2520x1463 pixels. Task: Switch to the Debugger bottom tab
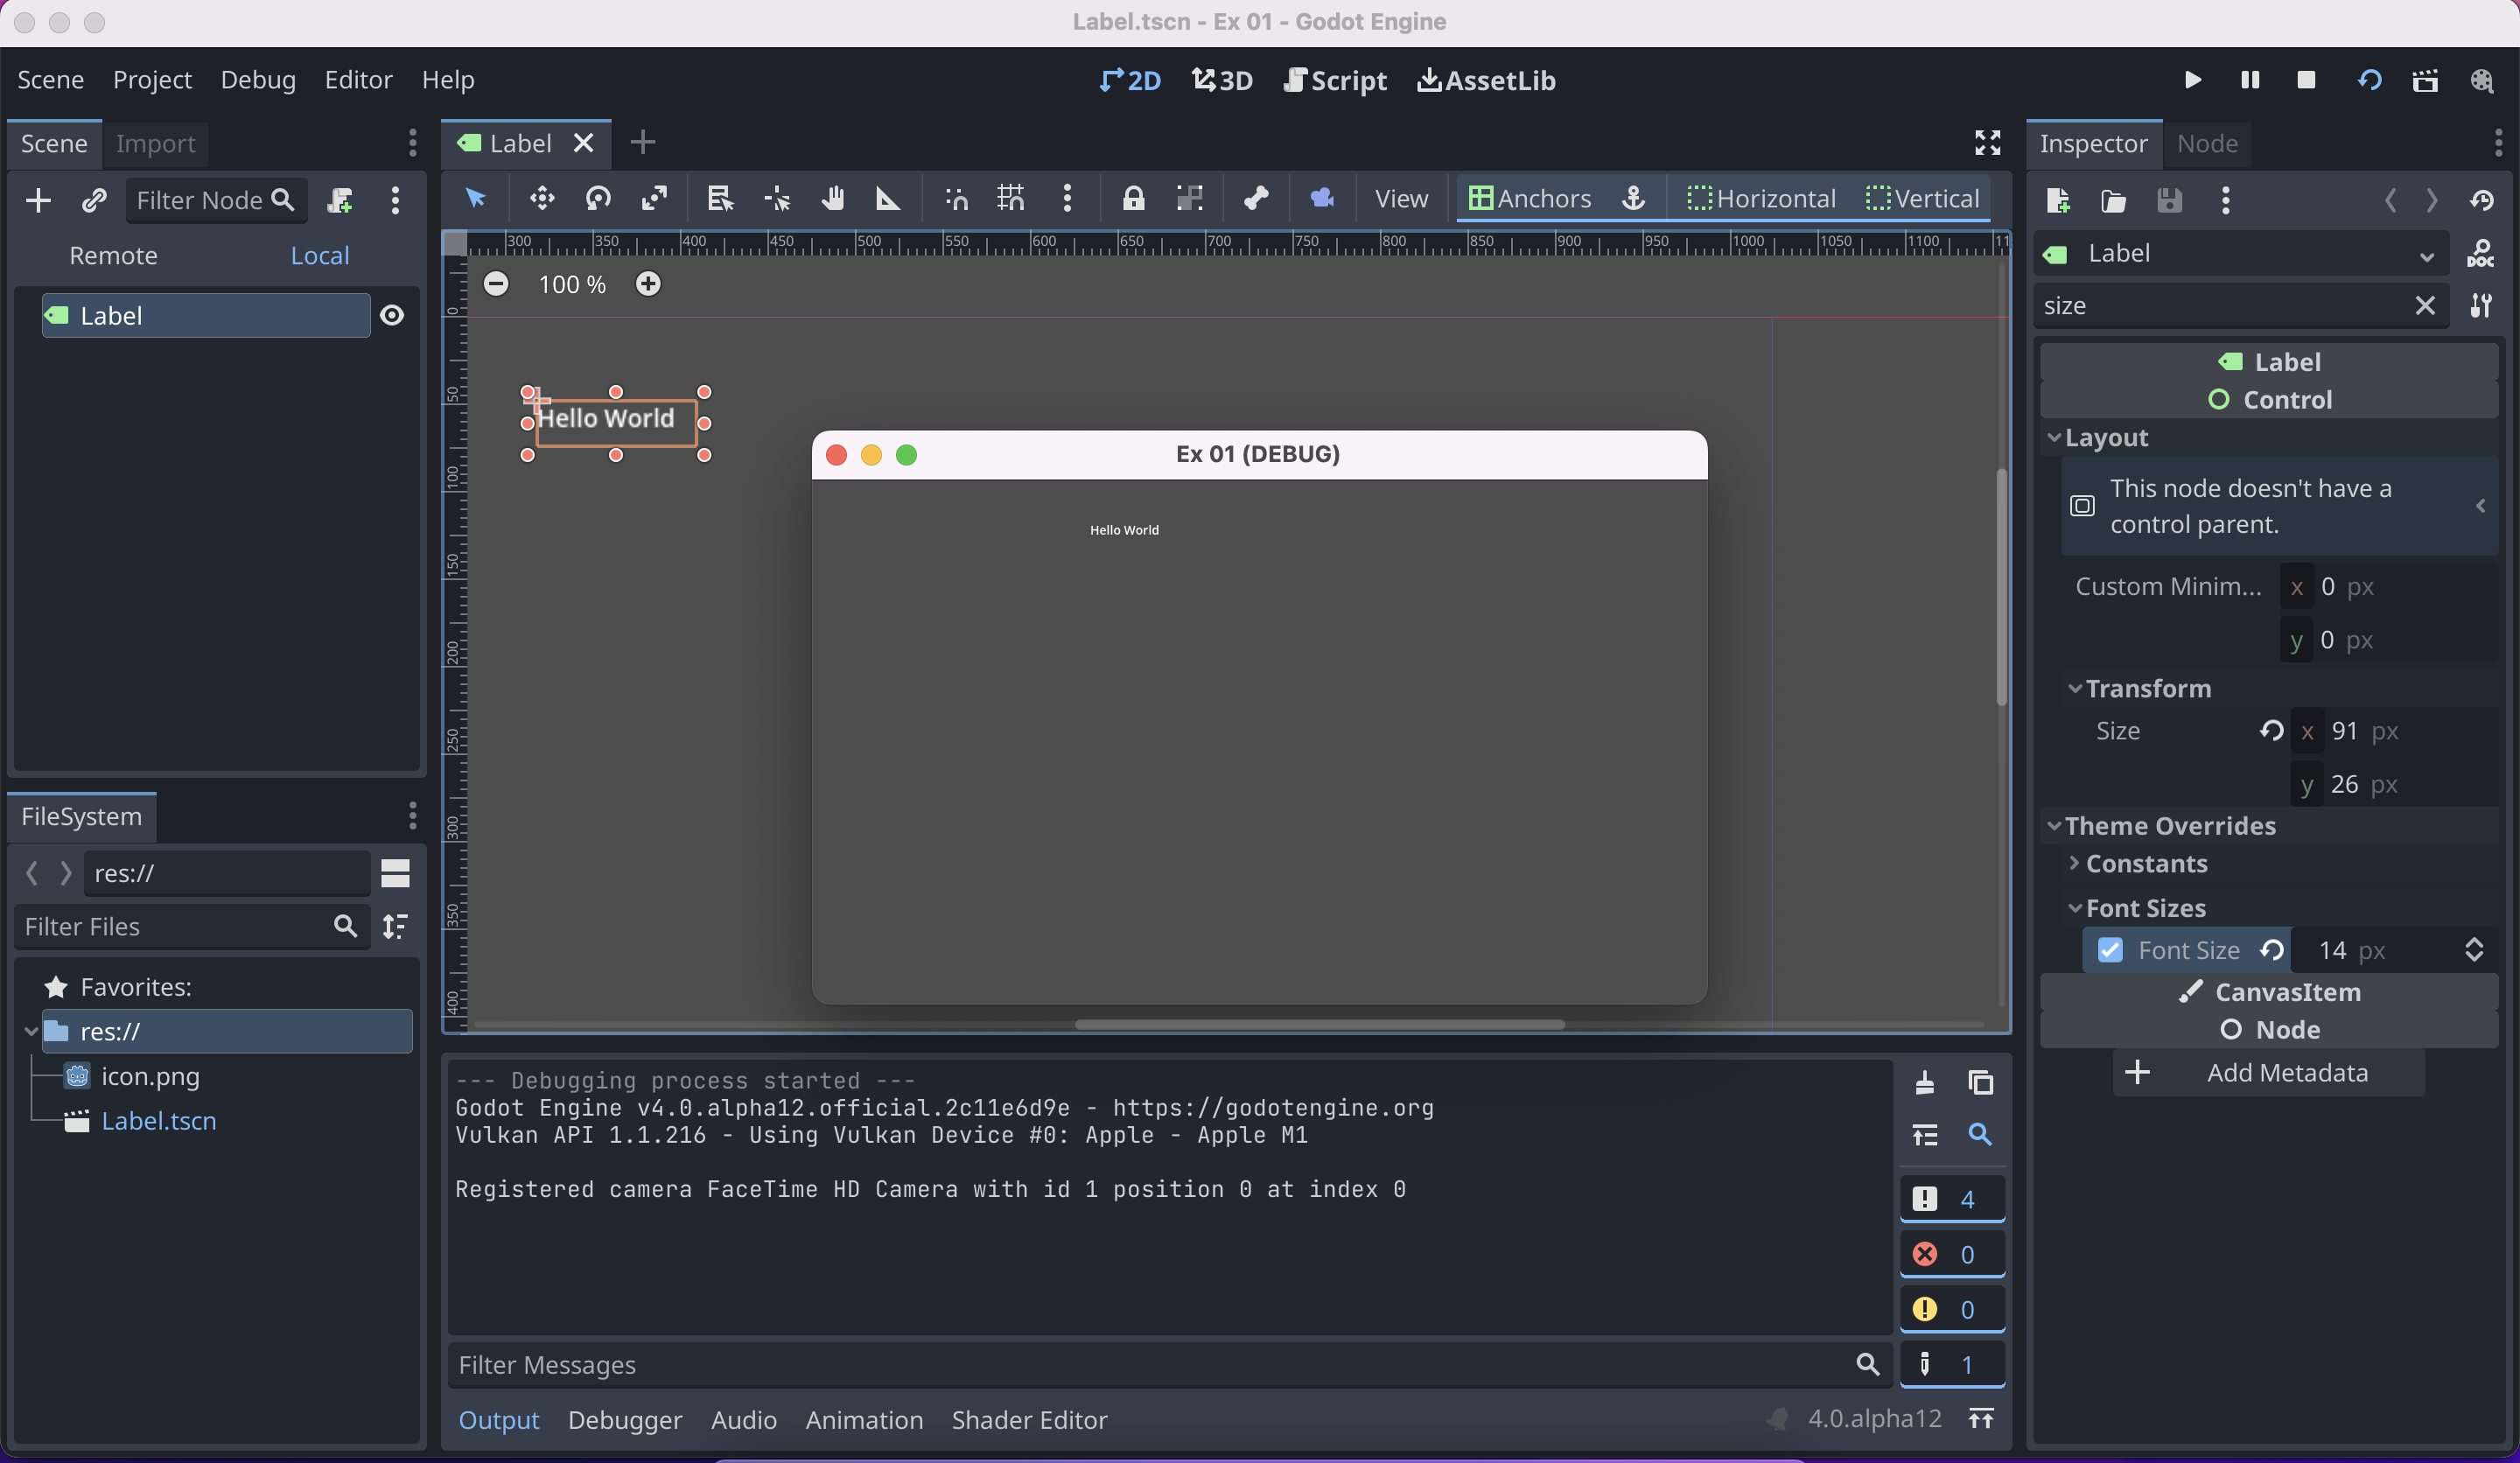click(x=624, y=1420)
